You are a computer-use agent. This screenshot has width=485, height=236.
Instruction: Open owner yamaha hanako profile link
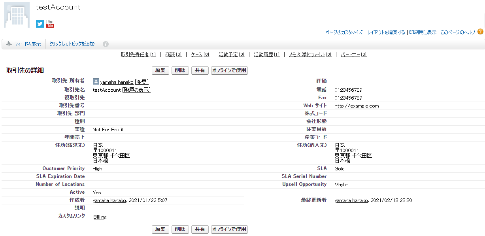click(x=117, y=82)
